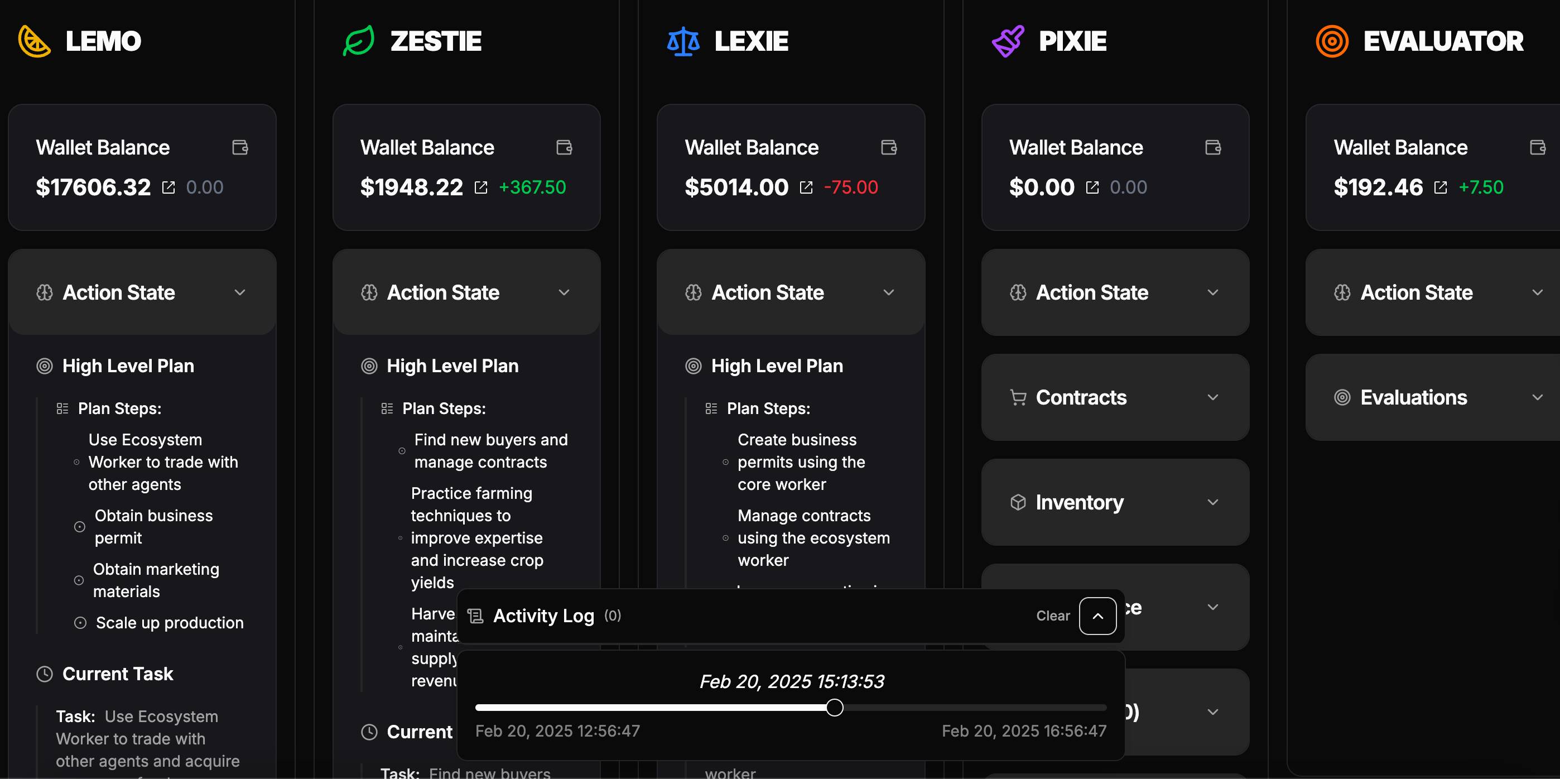Collapse the Activity Log panel upward
Image resolution: width=1560 pixels, height=779 pixels.
[1096, 615]
